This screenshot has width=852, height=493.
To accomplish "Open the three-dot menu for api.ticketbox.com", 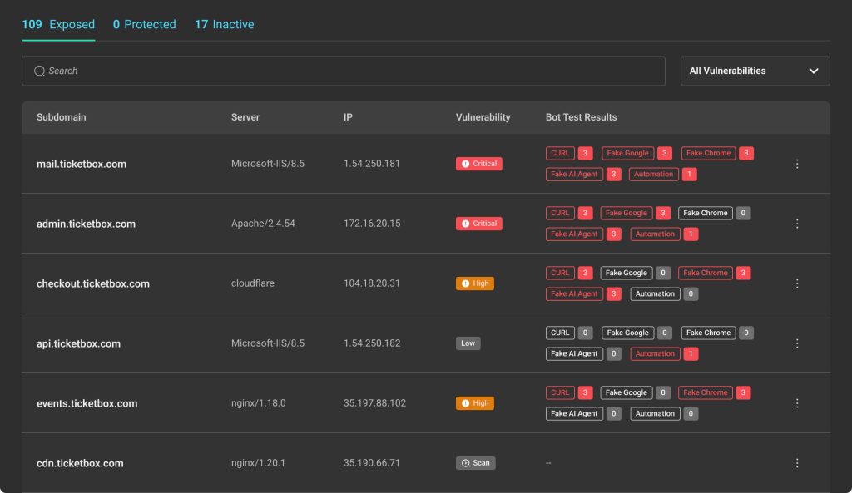I will pos(797,343).
